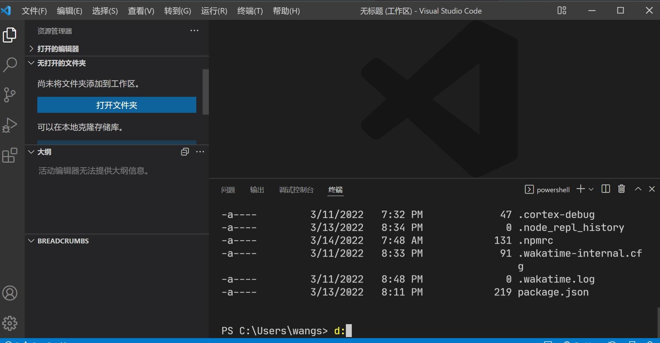Click the customize layout icon in title bar
Screen dimensions: 660x343
(x=562, y=10)
